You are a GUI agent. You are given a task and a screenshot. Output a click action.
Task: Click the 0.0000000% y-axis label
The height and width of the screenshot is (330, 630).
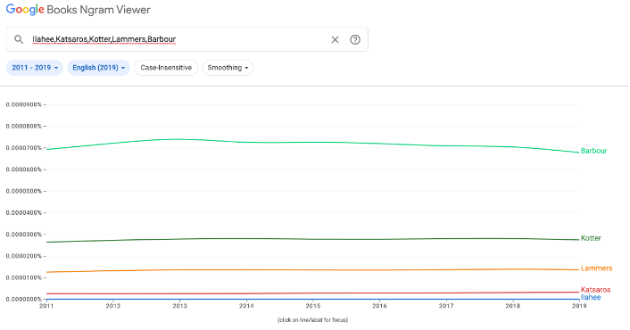tap(24, 300)
